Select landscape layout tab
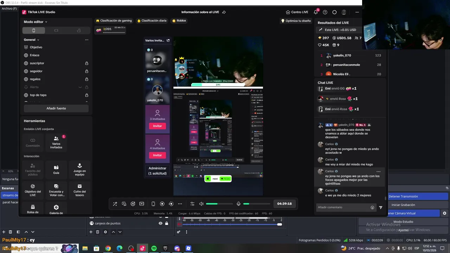 [56, 31]
